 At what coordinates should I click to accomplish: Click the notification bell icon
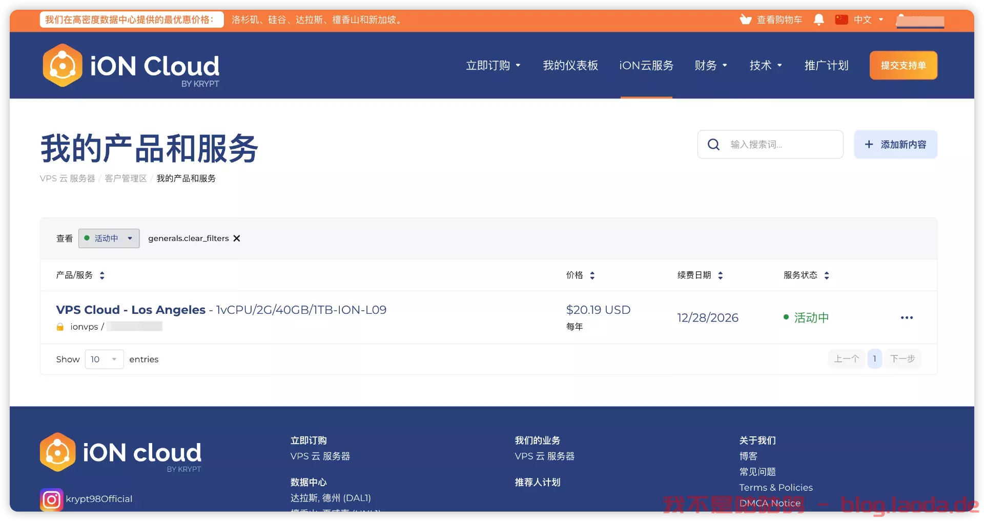(x=818, y=20)
